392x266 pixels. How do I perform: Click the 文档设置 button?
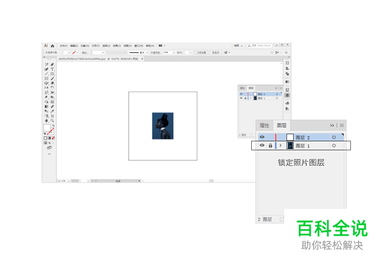pyautogui.click(x=201, y=52)
